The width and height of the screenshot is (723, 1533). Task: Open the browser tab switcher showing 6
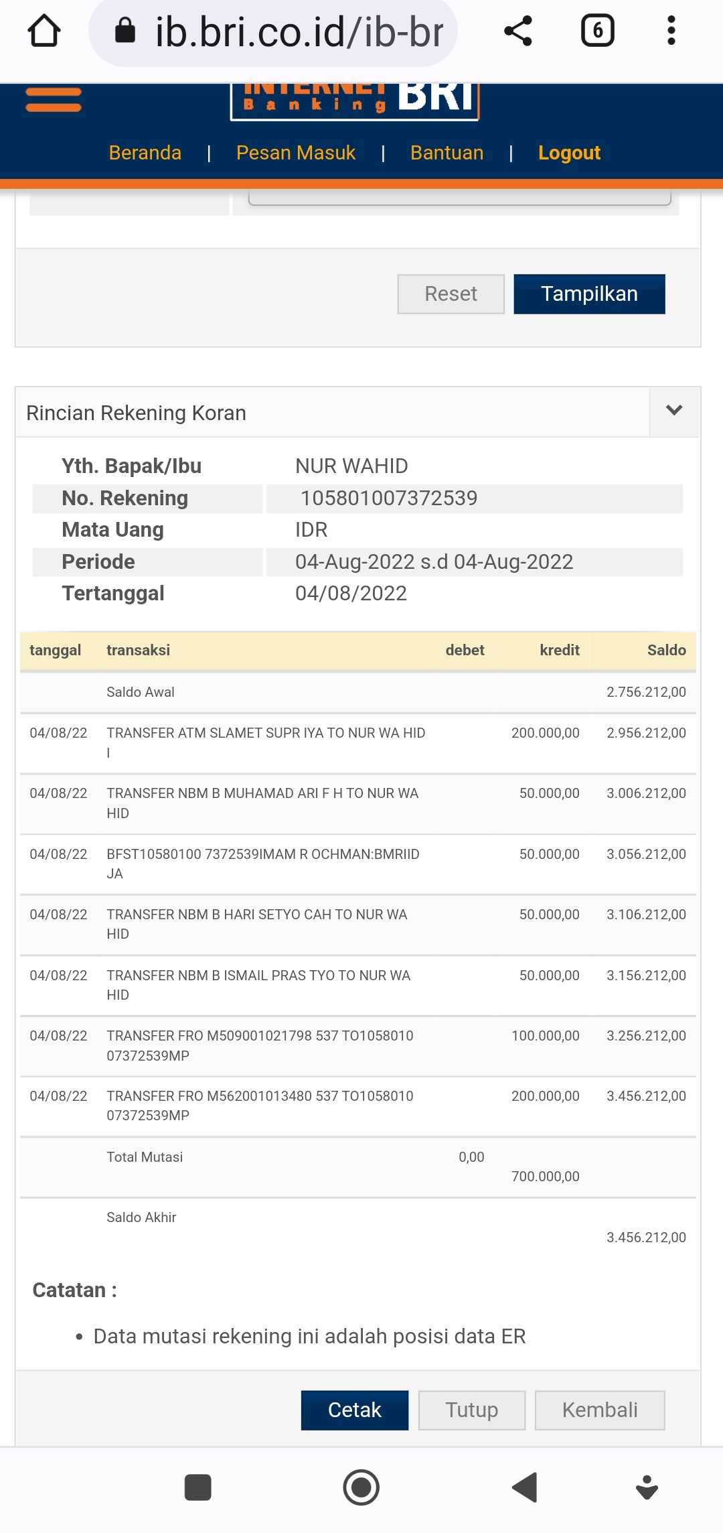[597, 31]
